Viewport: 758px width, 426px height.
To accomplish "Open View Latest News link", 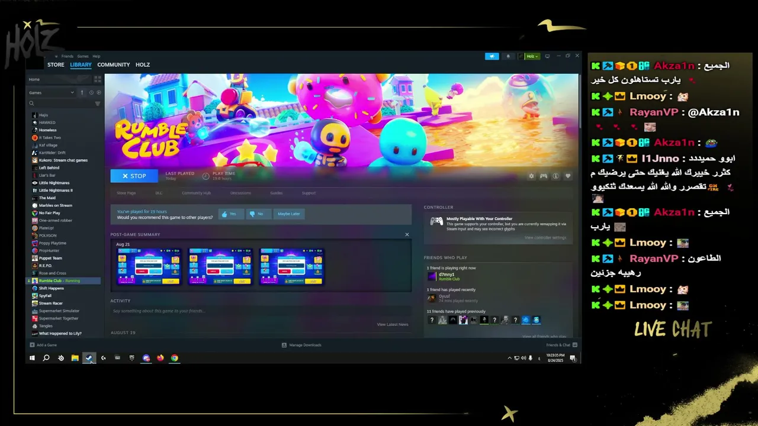I will coord(393,324).
